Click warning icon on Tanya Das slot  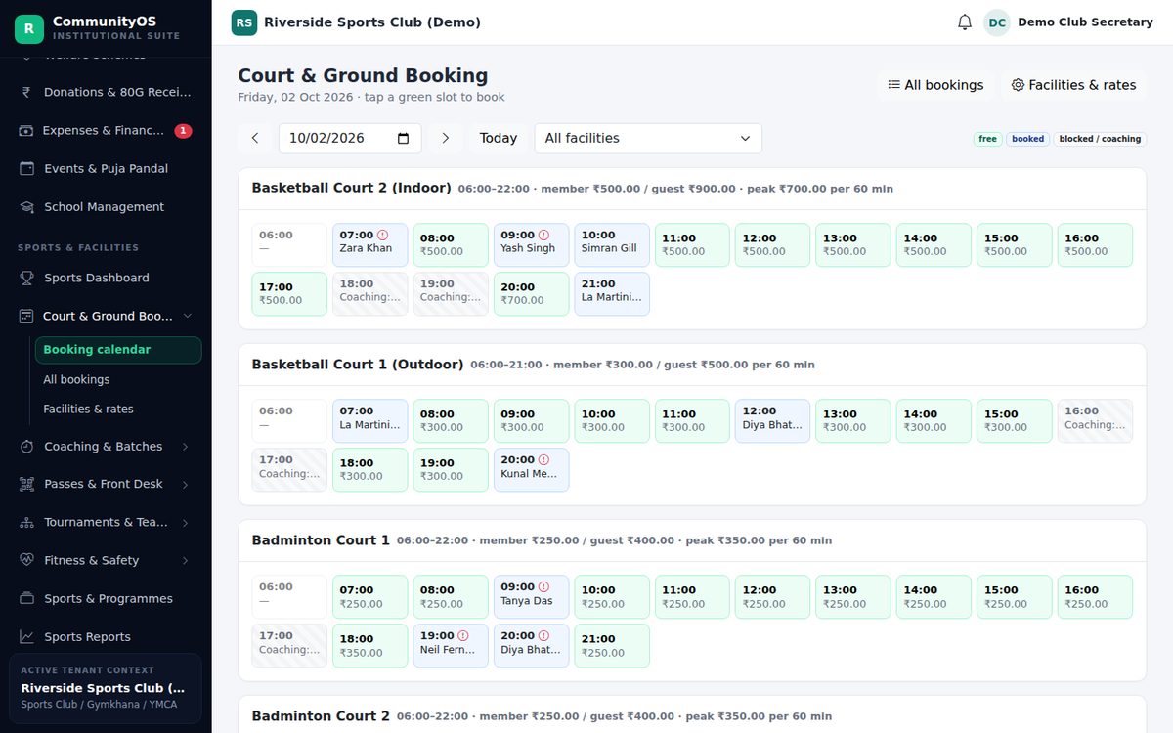[543, 586]
